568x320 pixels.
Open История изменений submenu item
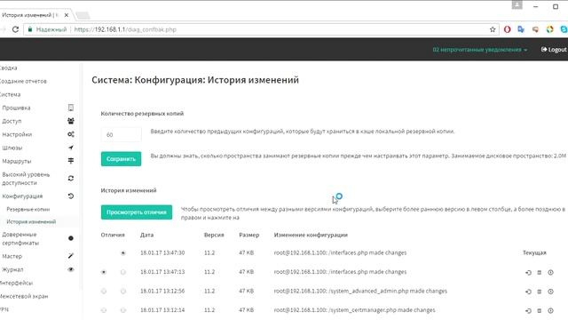pos(31,221)
